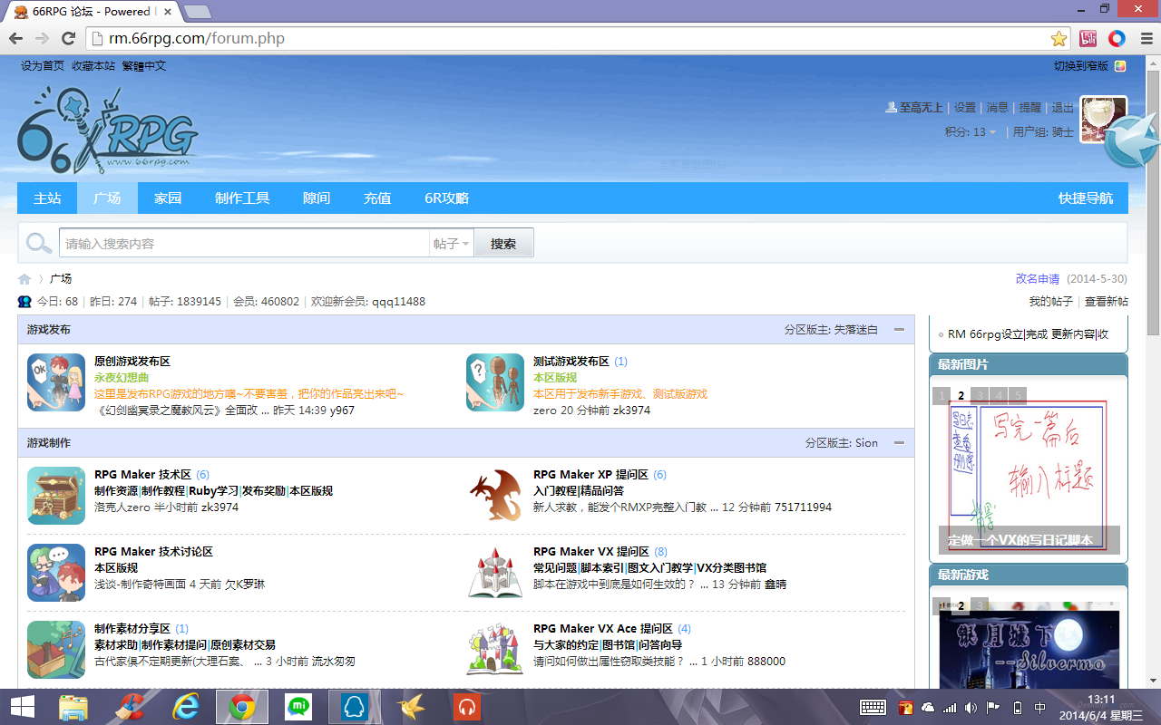The height and width of the screenshot is (725, 1161).
Task: Click the RPG Maker 技术讨论区 forum icon
Action: (x=56, y=572)
